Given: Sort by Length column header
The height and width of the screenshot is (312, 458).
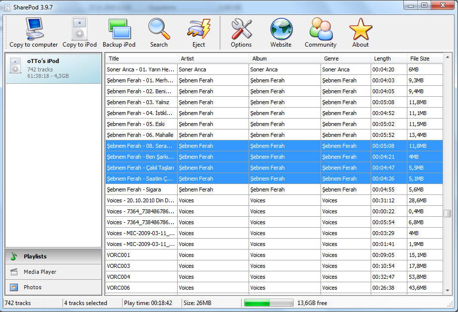Looking at the screenshot, I should pos(389,59).
